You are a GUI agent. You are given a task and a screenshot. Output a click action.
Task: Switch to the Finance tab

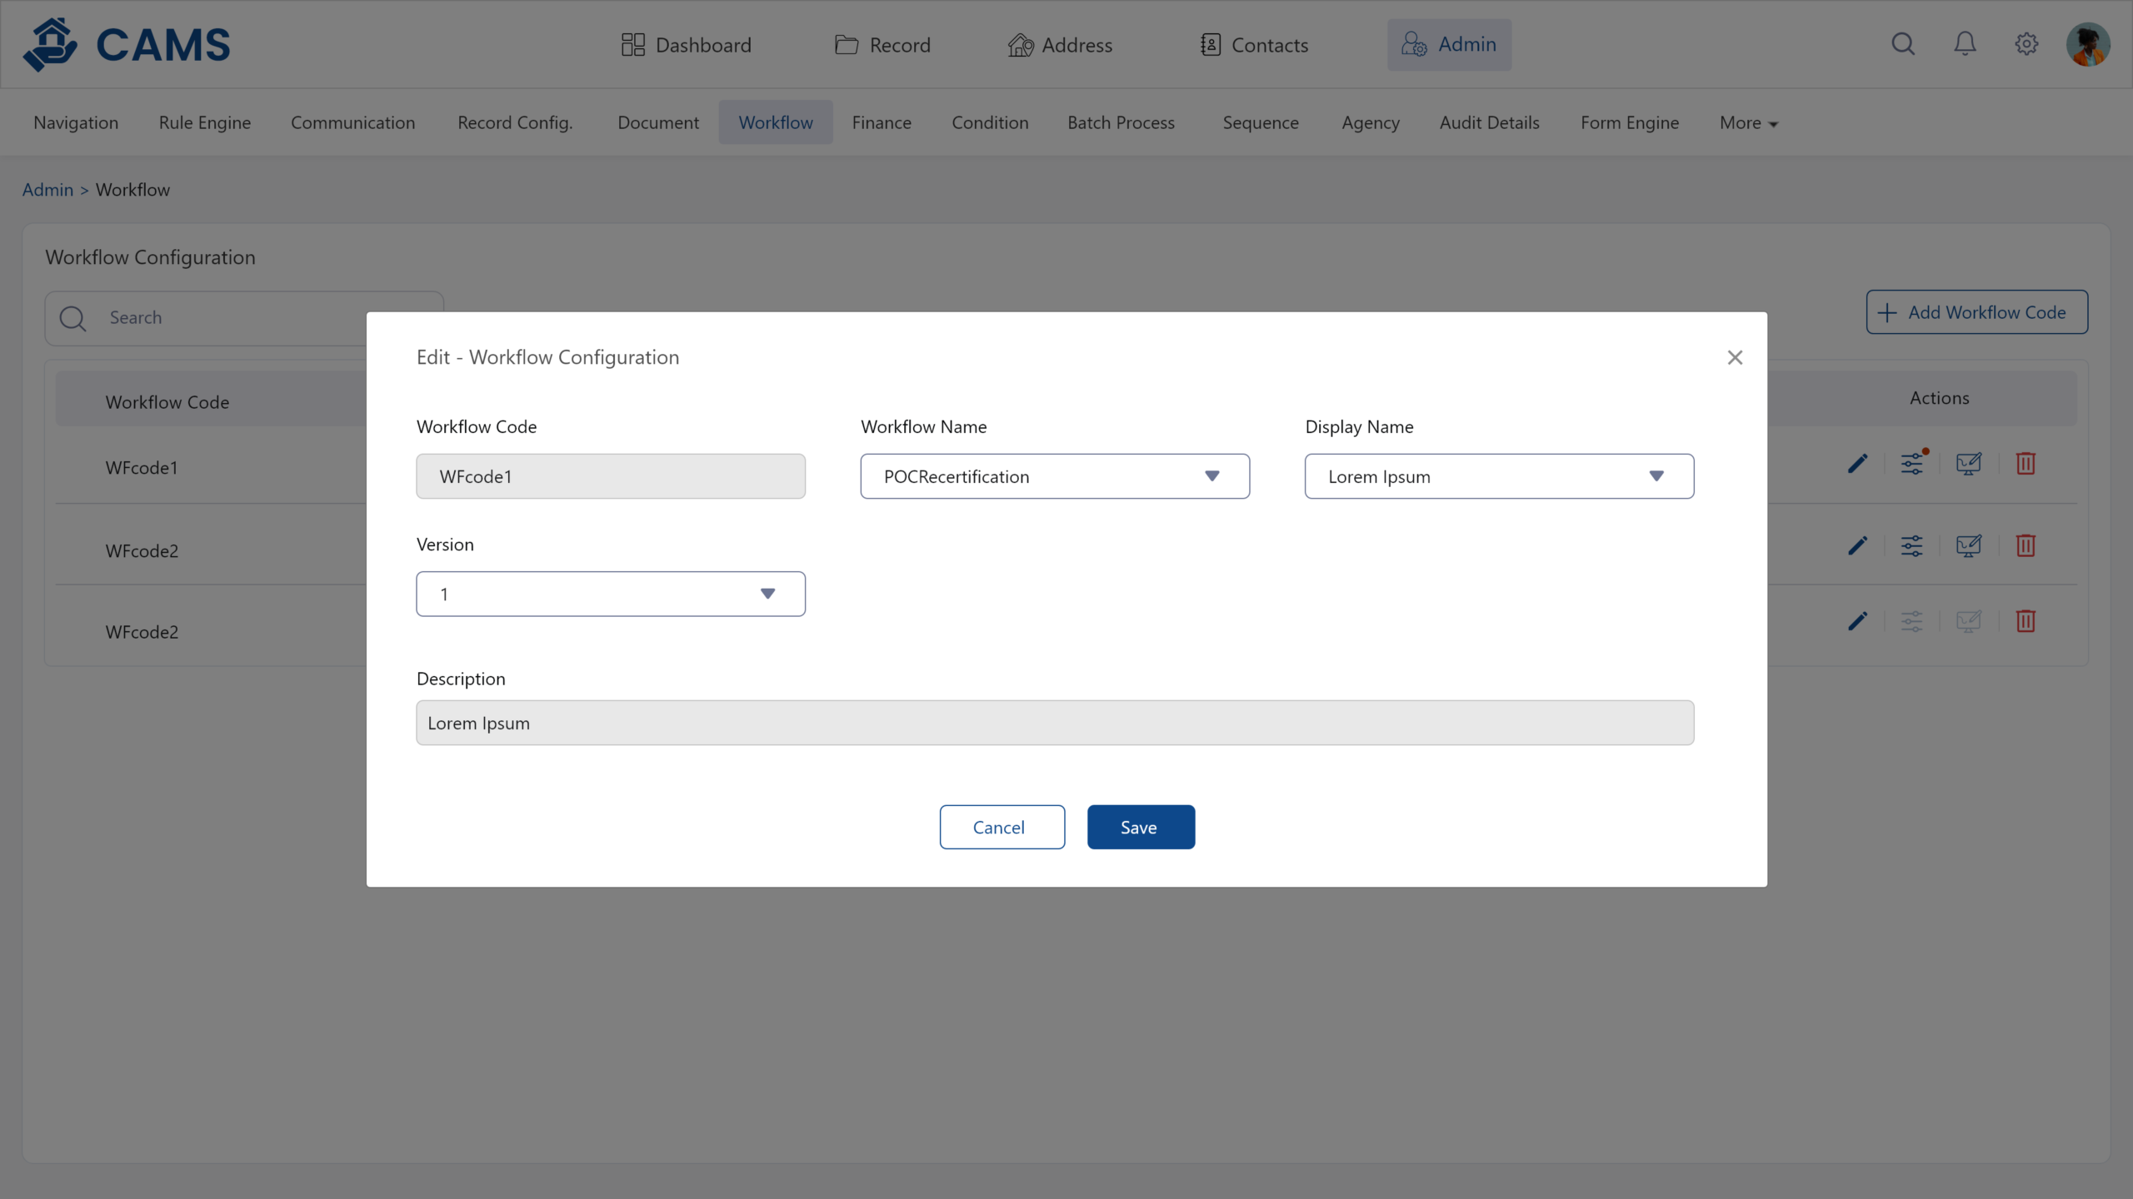point(882,123)
